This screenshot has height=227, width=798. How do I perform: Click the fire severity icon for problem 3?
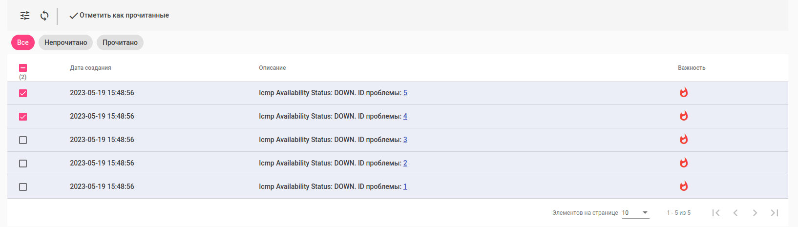[x=684, y=139]
